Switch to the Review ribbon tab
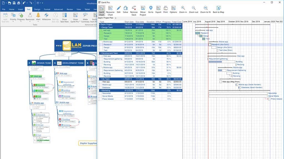This screenshot has height=159, width=284. click(70, 9)
